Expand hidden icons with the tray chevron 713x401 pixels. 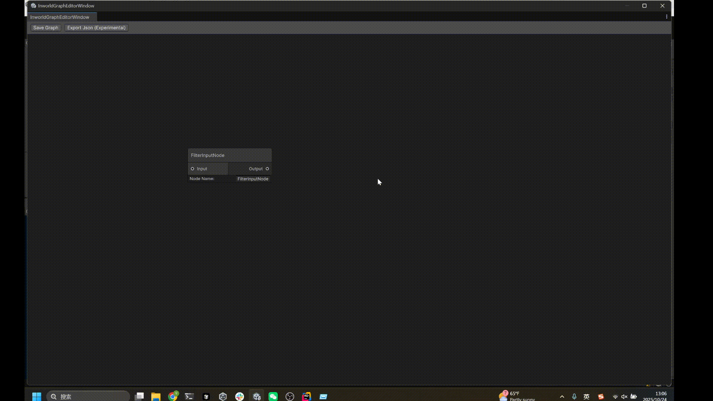click(x=562, y=396)
